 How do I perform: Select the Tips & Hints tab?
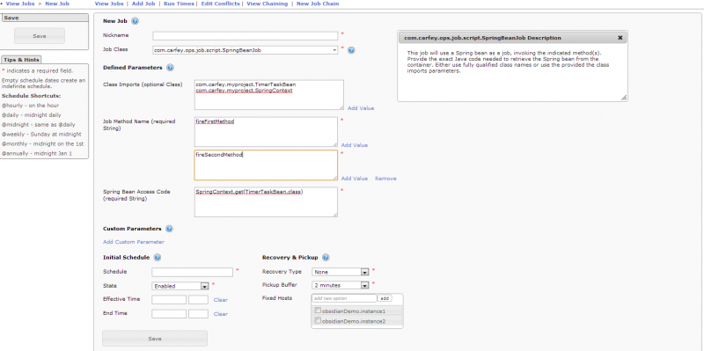(x=21, y=60)
